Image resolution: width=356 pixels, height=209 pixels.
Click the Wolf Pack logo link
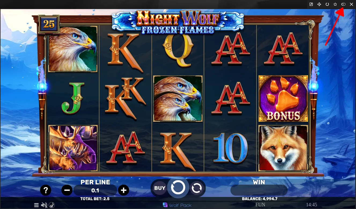pos(177,205)
